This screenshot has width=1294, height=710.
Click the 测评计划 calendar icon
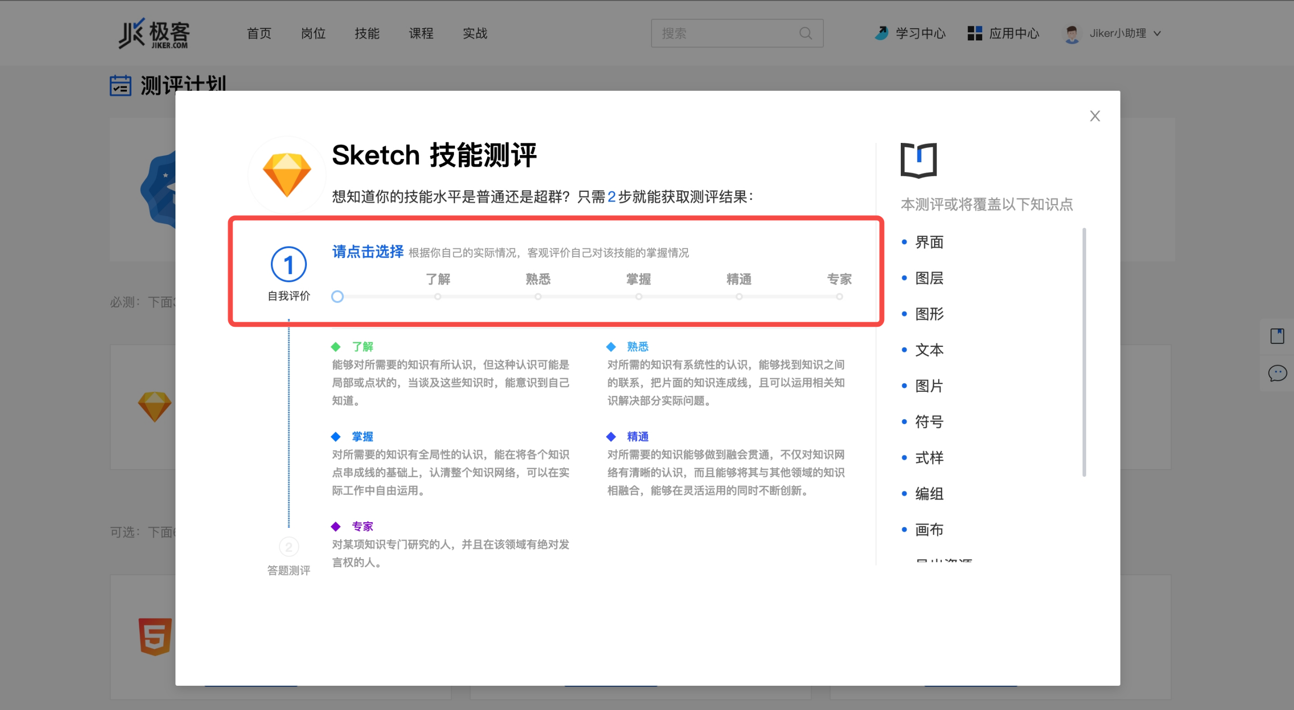click(x=120, y=85)
